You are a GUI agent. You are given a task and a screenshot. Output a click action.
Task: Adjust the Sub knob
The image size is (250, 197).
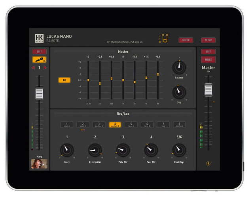179,92
